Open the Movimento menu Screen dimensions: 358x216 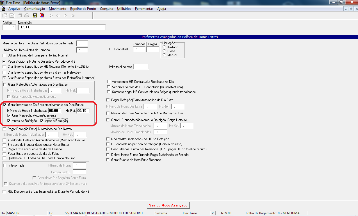[x=58, y=9]
